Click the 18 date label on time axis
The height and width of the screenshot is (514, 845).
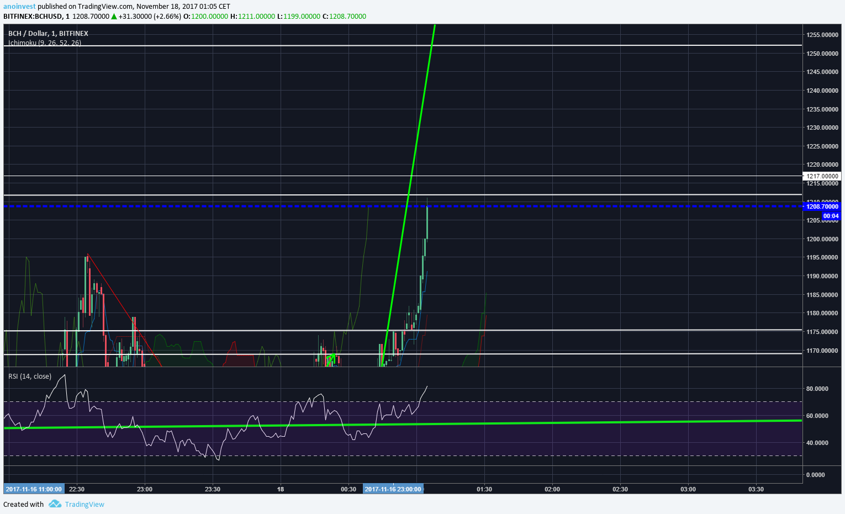[281, 489]
